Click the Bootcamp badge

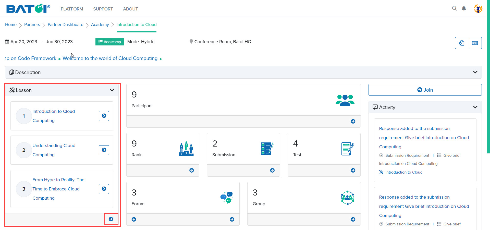click(x=110, y=42)
